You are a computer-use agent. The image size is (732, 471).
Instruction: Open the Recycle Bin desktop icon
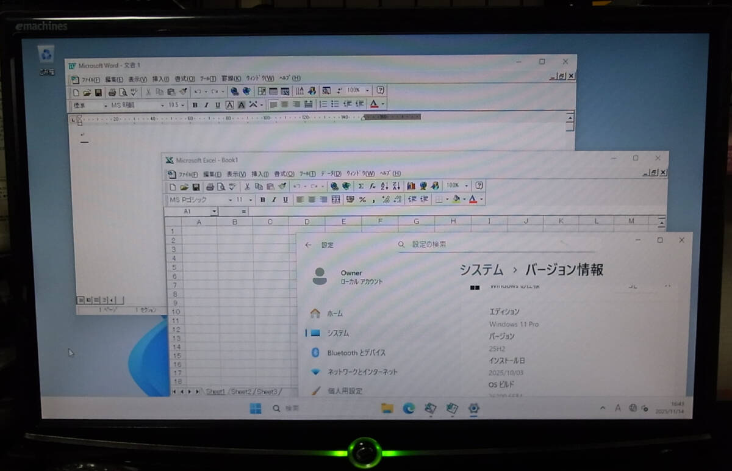46,60
